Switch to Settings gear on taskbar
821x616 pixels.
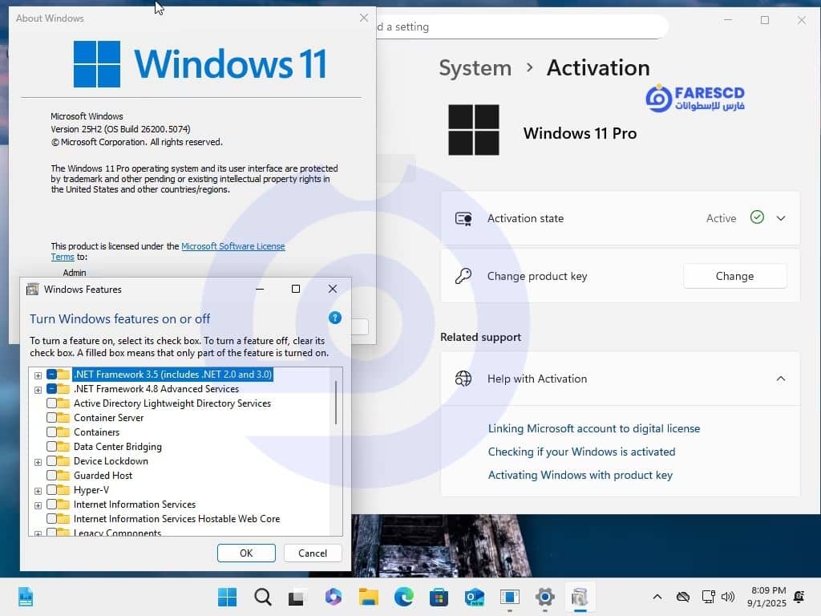pos(544,597)
